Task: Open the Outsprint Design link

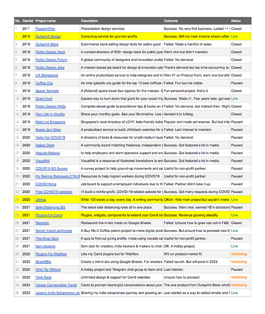Action: tap(48, 37)
